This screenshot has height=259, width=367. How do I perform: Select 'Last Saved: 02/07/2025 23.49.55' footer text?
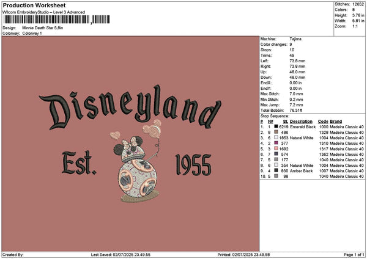point(120,255)
